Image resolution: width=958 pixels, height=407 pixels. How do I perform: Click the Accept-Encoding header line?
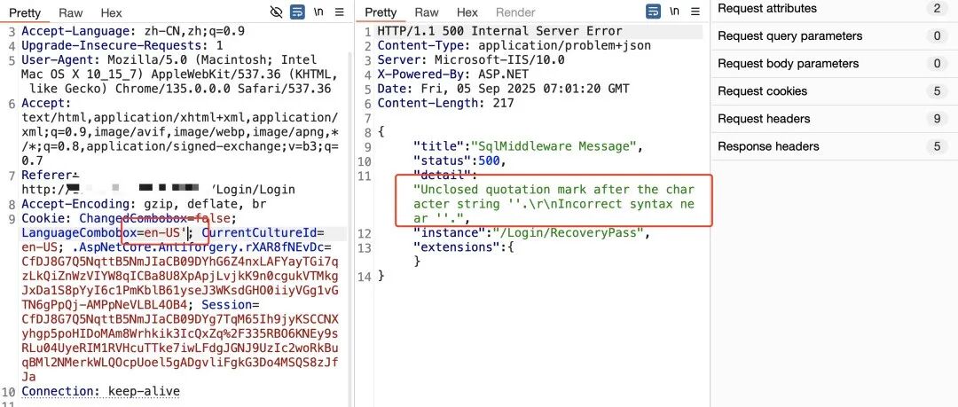coord(145,204)
